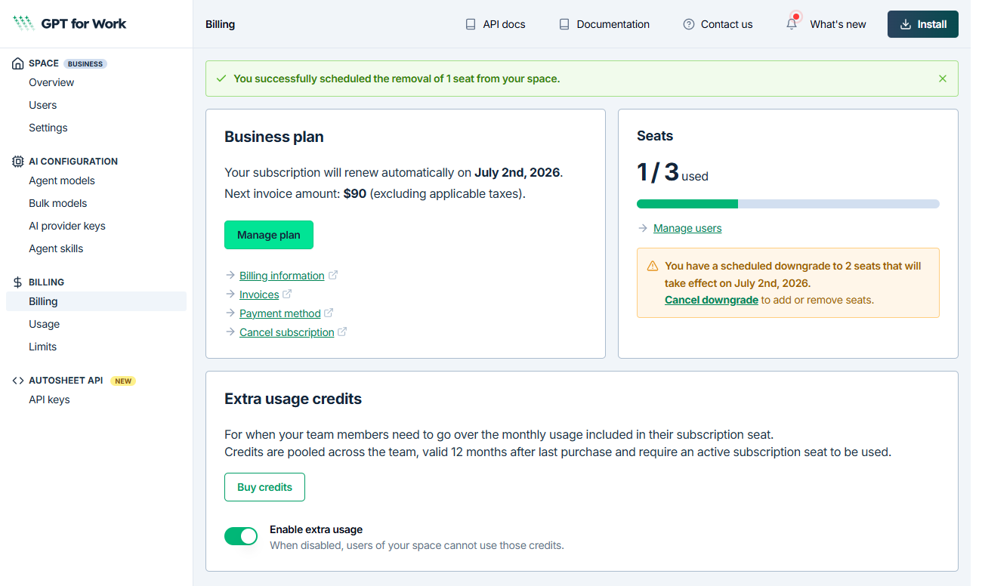
Task: Click the arrow icon before Manage users
Action: pos(643,228)
